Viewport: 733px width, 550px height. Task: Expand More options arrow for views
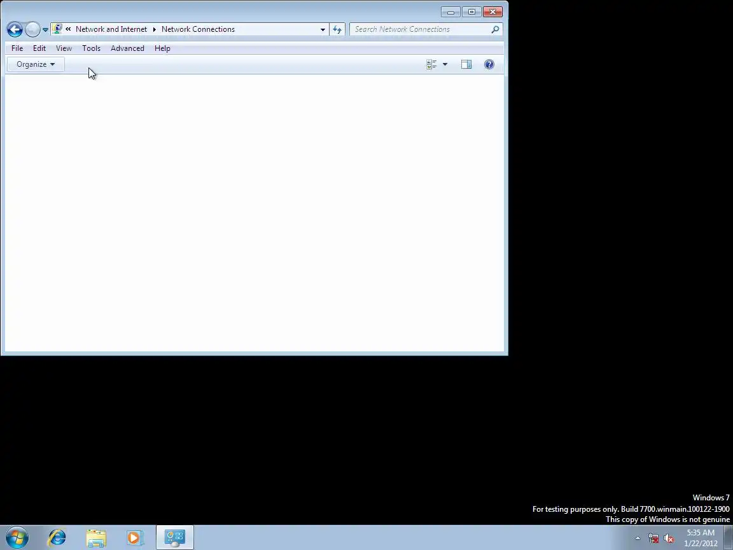(445, 64)
